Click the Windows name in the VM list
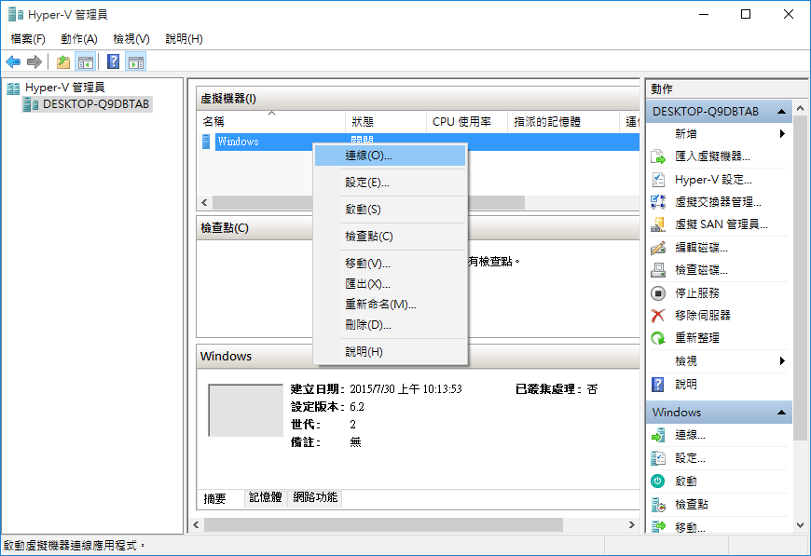The width and height of the screenshot is (811, 556). coord(238,142)
